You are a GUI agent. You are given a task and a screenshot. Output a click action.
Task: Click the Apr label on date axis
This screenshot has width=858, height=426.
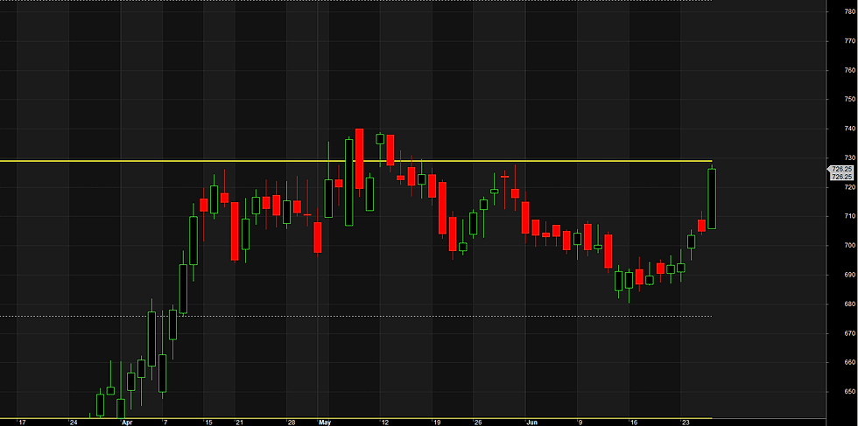click(x=127, y=423)
